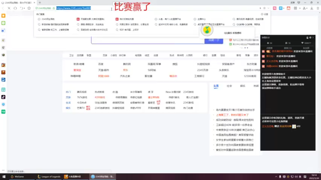Open the four-square apps grid icon

point(295,8)
